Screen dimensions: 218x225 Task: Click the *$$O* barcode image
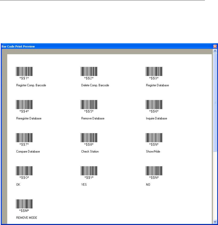[24, 171]
